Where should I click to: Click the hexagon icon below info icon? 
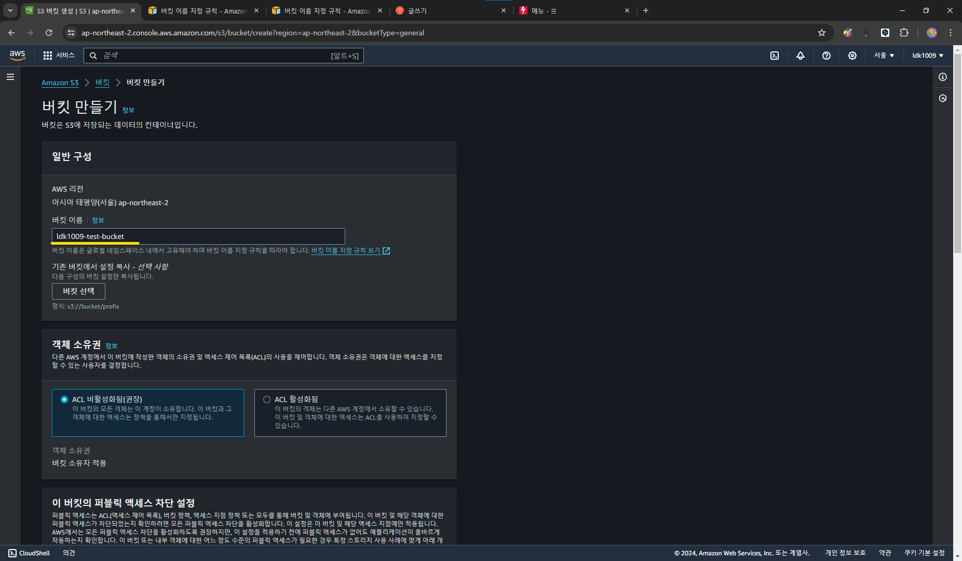tap(943, 98)
